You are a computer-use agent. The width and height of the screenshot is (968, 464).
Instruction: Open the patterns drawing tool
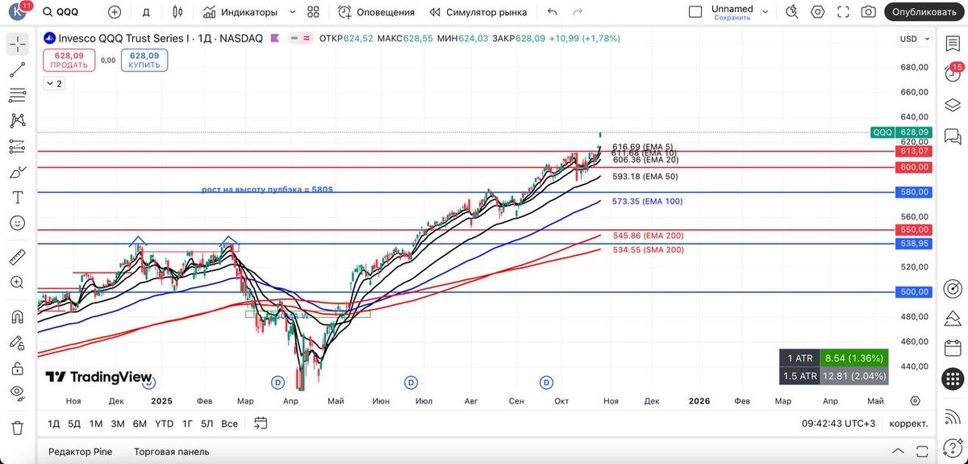[x=17, y=121]
